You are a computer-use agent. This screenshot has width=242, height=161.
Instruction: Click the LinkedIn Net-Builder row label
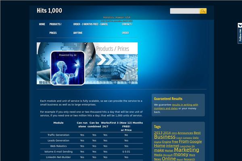58,157
